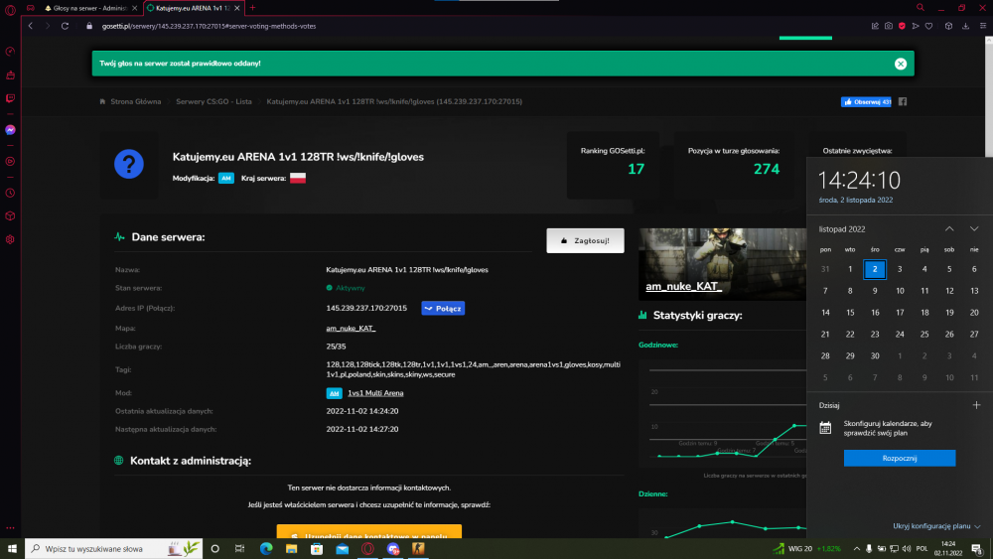Click the 'Uzupełnij dane kontaktowe w panelu' button
Screen dimensions: 993x559
368,532
